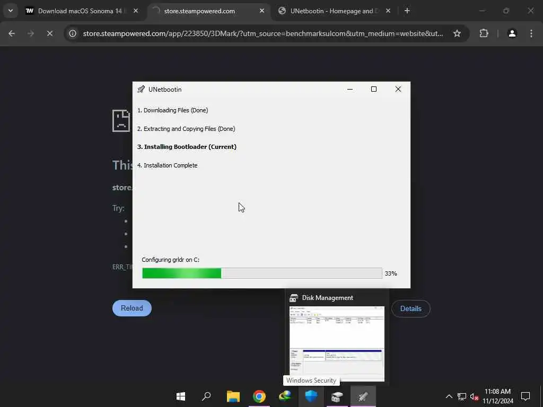Screen dimensions: 543x407
Task: Open the Chrome three-dot menu
Action: (531, 33)
